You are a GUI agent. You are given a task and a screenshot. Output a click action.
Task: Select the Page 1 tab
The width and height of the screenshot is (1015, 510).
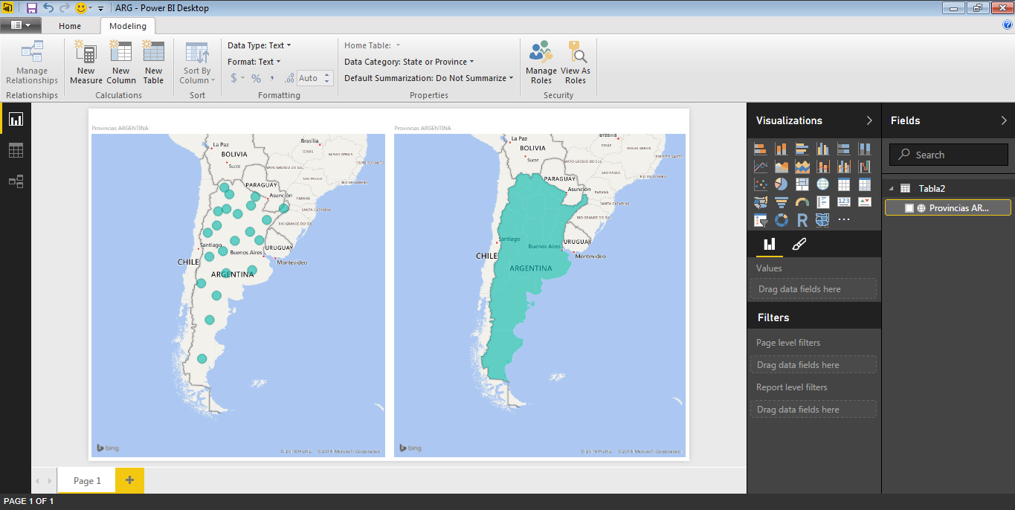click(x=87, y=480)
